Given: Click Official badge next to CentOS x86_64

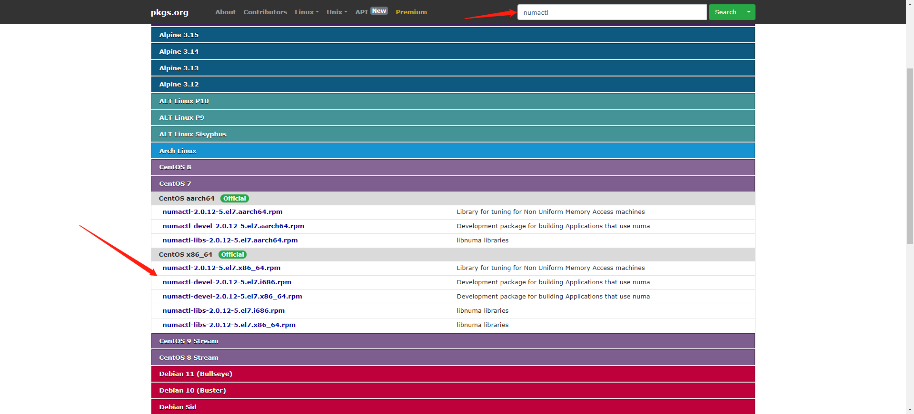Looking at the screenshot, I should pyautogui.click(x=232, y=255).
